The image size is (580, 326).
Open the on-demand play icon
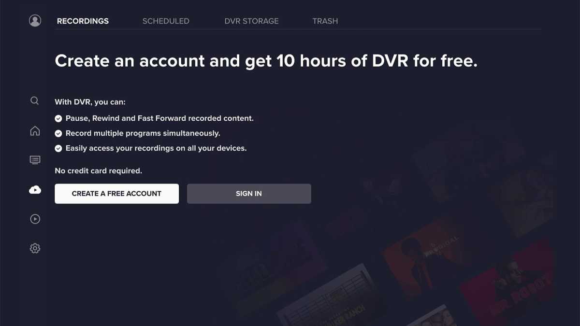click(x=35, y=219)
